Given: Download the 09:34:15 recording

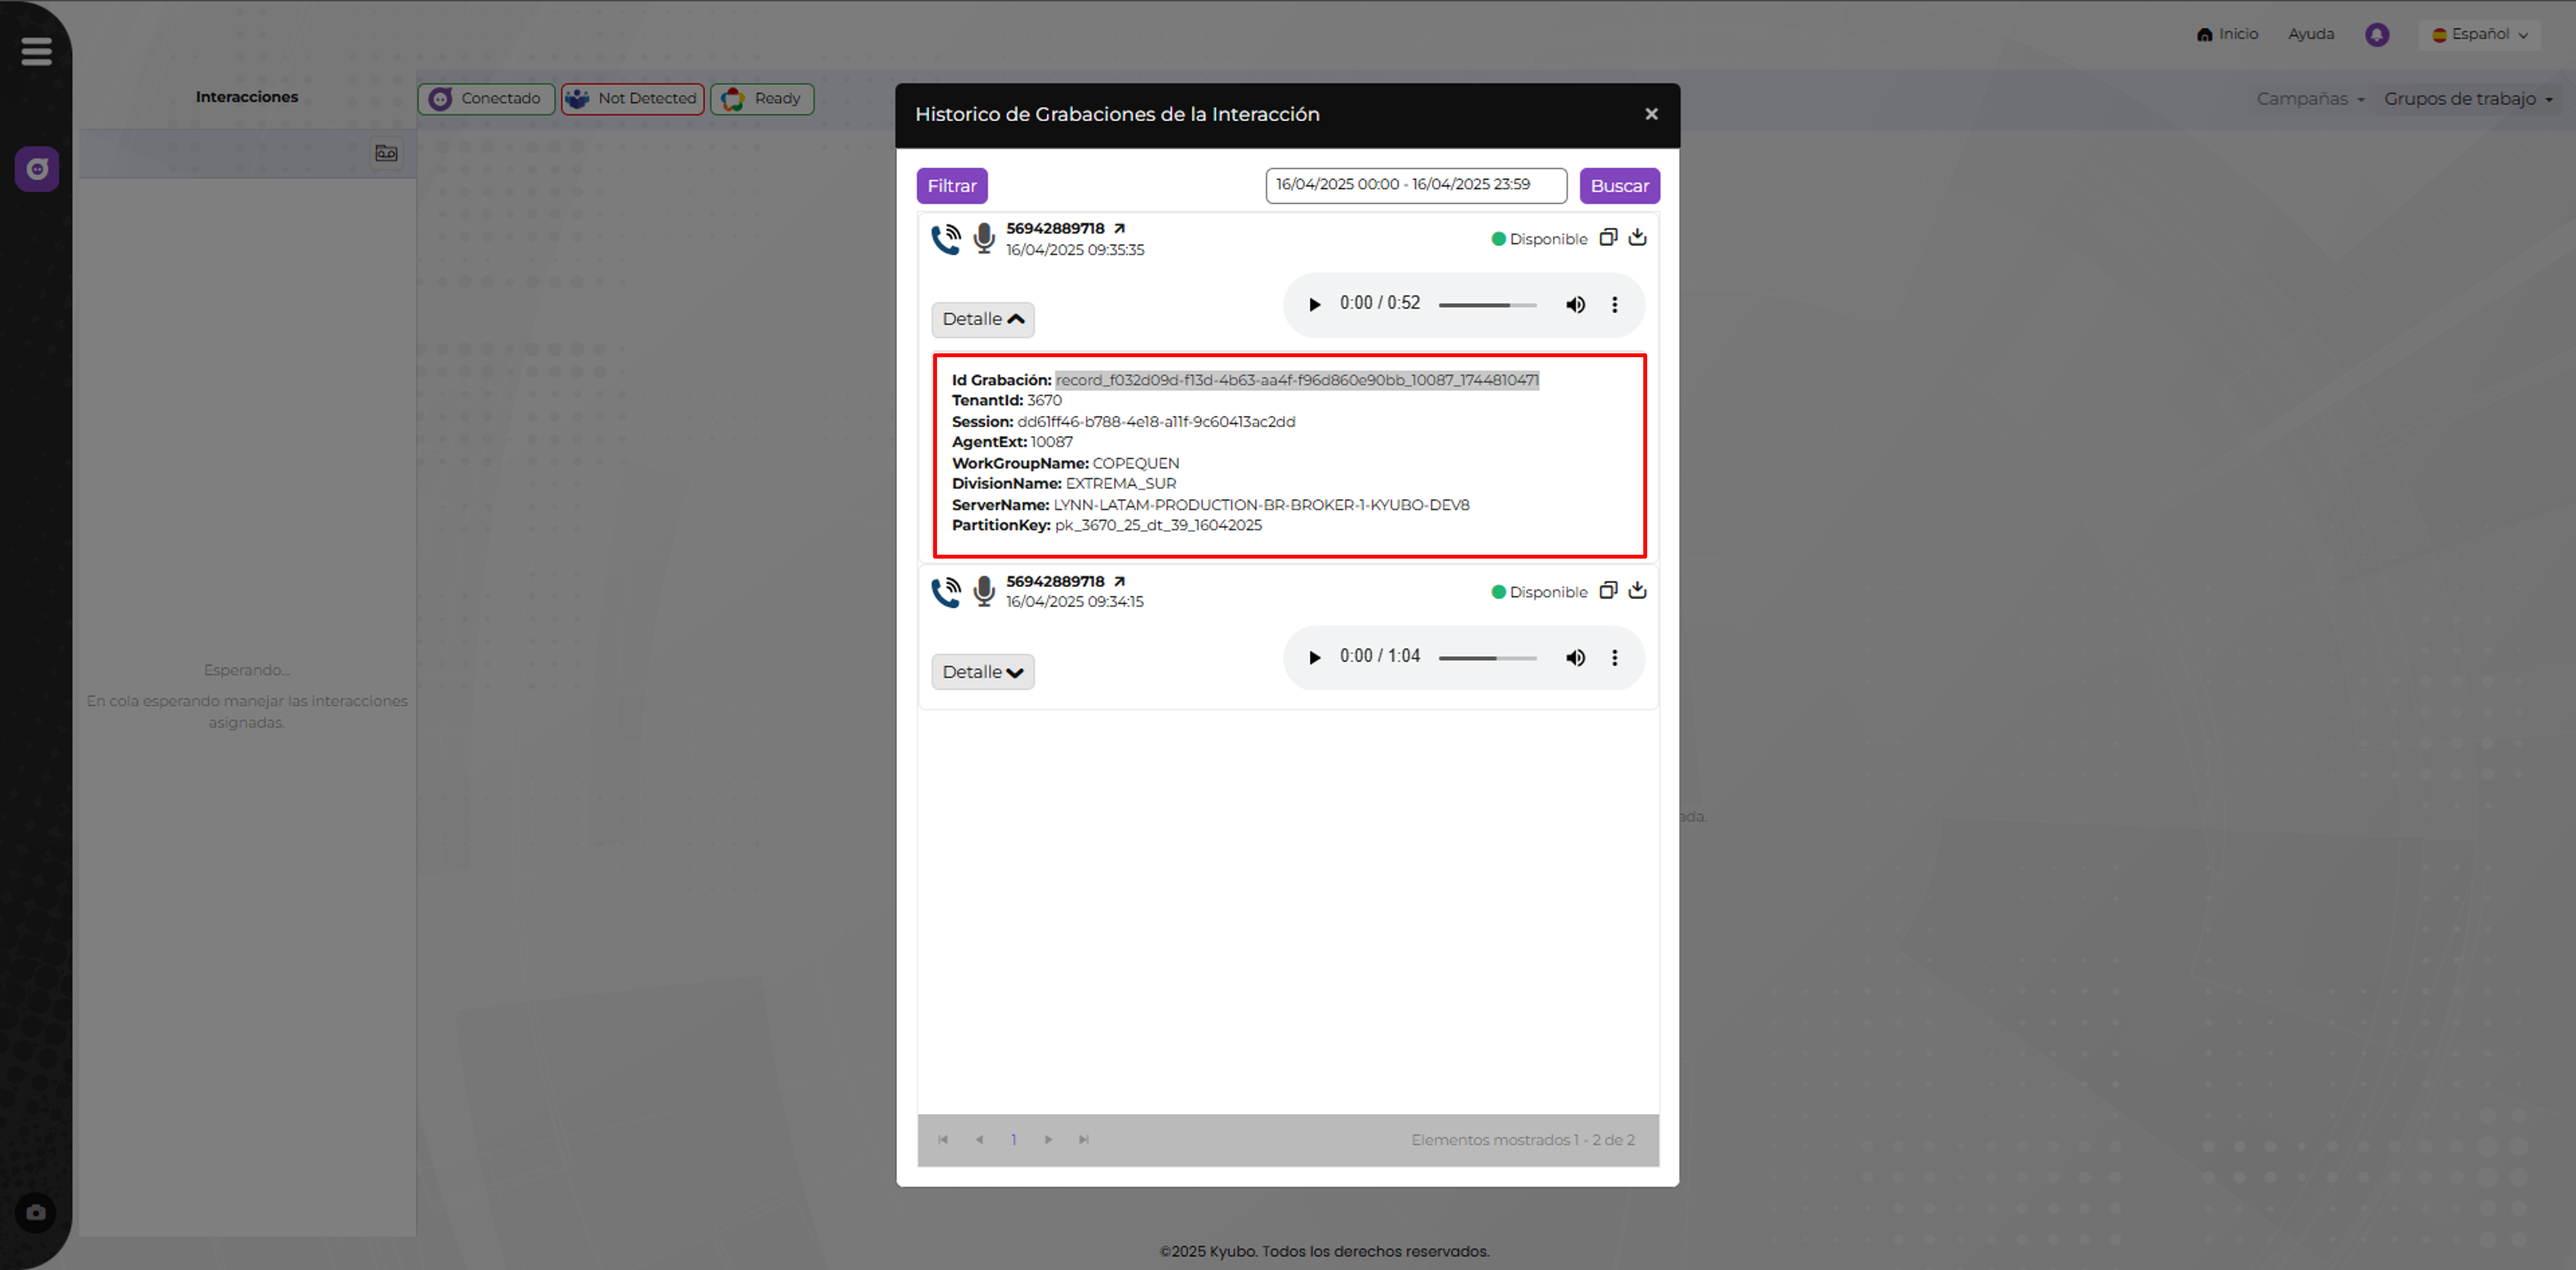Looking at the screenshot, I should pyautogui.click(x=1637, y=590).
